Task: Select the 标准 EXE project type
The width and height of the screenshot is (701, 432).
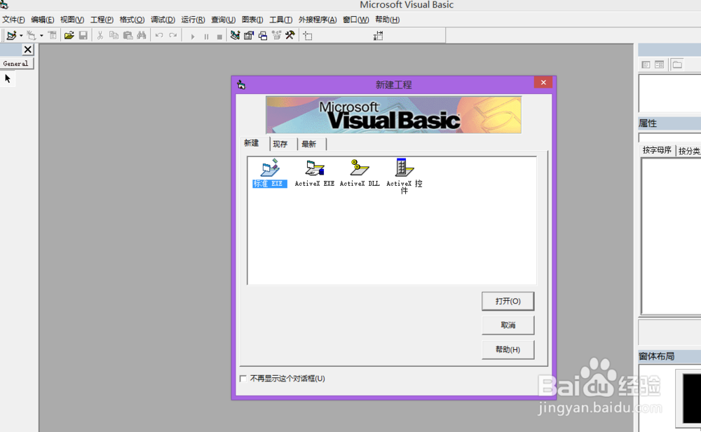Action: tap(270, 173)
